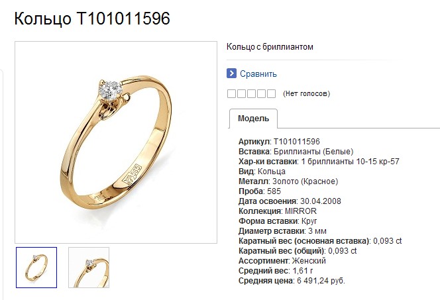Rate with the first star box
The height and width of the screenshot is (300, 440).
coord(231,93)
